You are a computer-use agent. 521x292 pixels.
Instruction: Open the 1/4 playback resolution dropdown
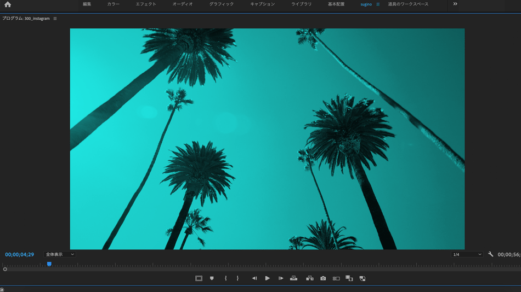pos(467,254)
